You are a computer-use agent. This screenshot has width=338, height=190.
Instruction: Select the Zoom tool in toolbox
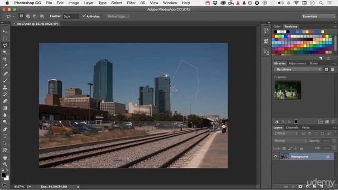click(5, 164)
